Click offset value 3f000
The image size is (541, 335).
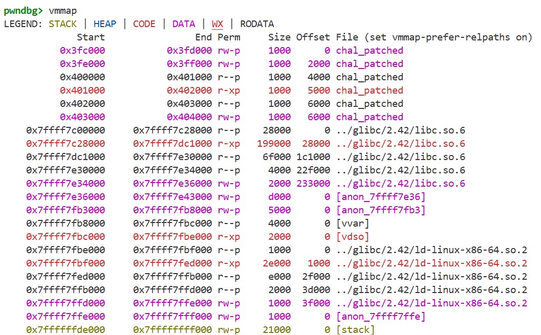(316, 303)
